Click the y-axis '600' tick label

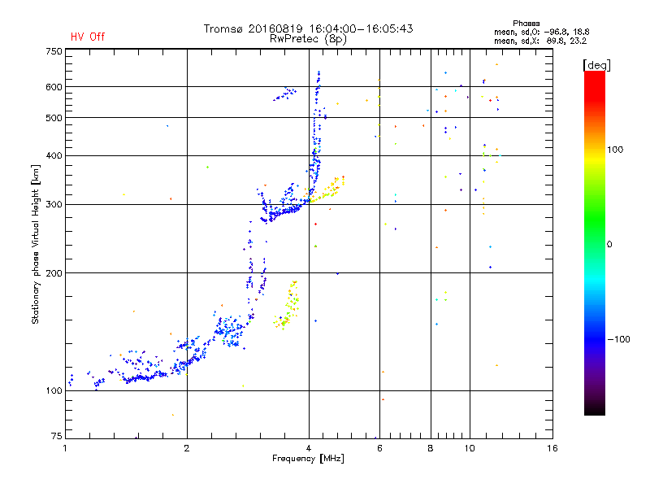[x=54, y=87]
